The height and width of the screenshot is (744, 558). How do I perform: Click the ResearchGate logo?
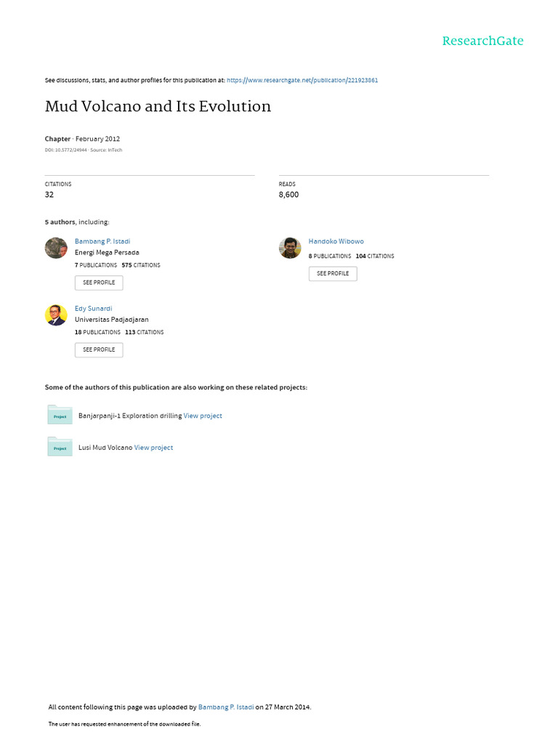click(482, 41)
